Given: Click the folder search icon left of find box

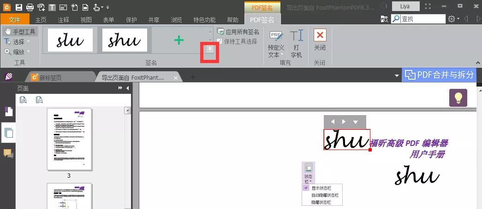Looking at the screenshot, I should click(384, 19).
